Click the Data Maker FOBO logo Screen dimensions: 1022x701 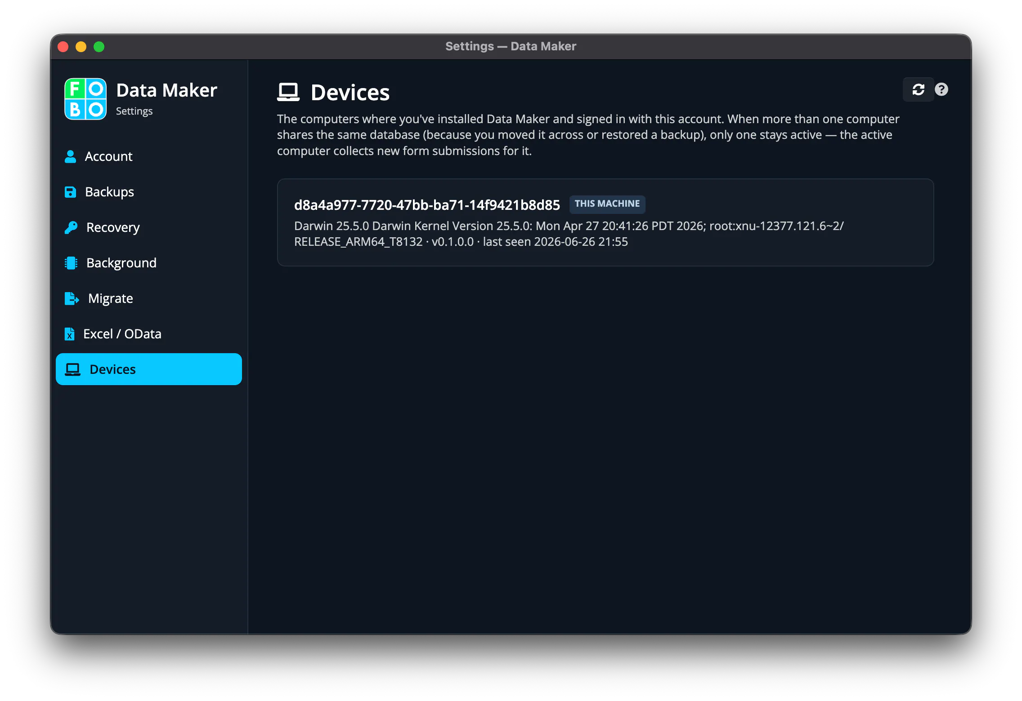tap(85, 99)
